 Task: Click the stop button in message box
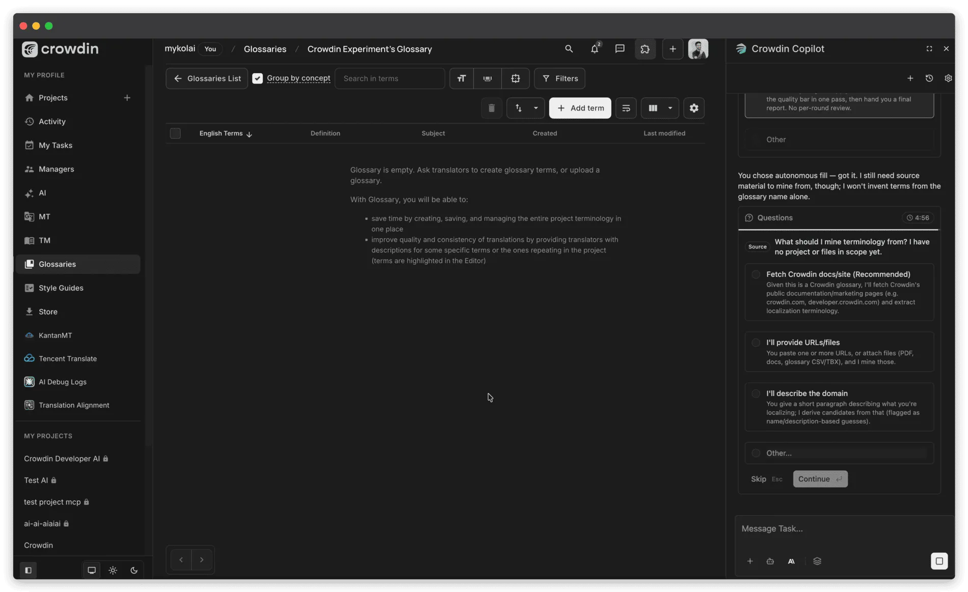(939, 561)
